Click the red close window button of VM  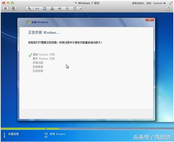pos(4,3)
